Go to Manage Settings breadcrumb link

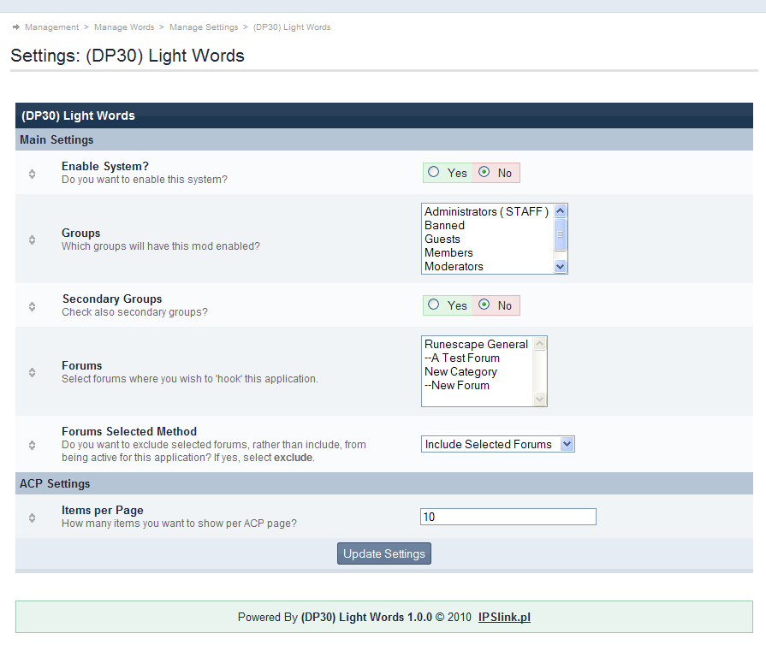tap(204, 27)
